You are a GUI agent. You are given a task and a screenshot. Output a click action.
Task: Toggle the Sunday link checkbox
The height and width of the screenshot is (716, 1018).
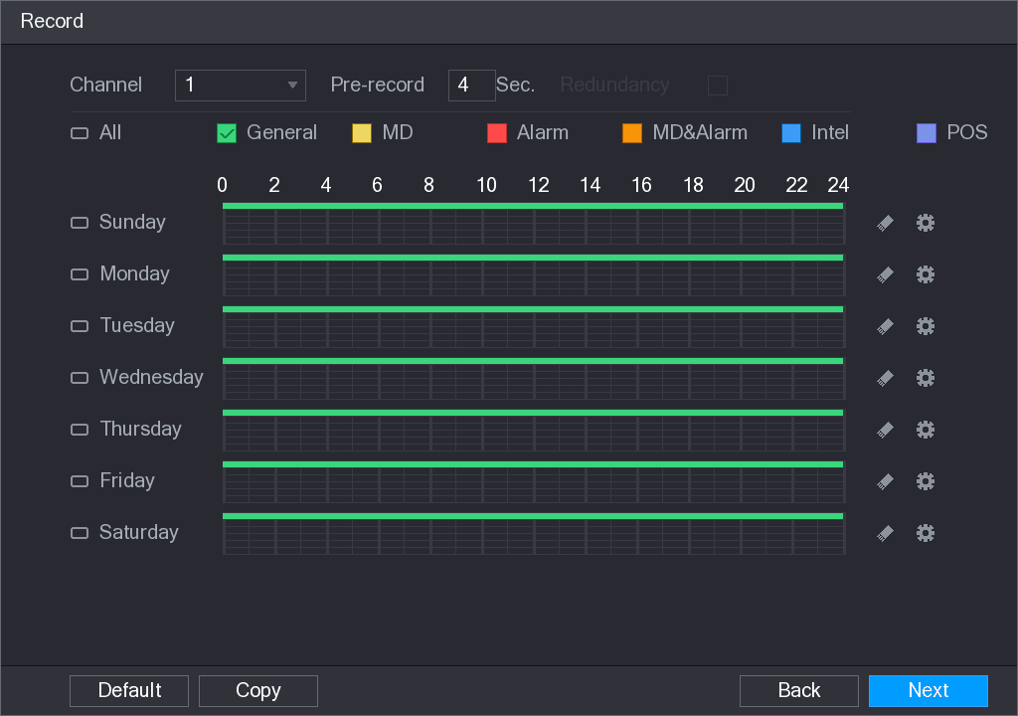click(x=80, y=223)
